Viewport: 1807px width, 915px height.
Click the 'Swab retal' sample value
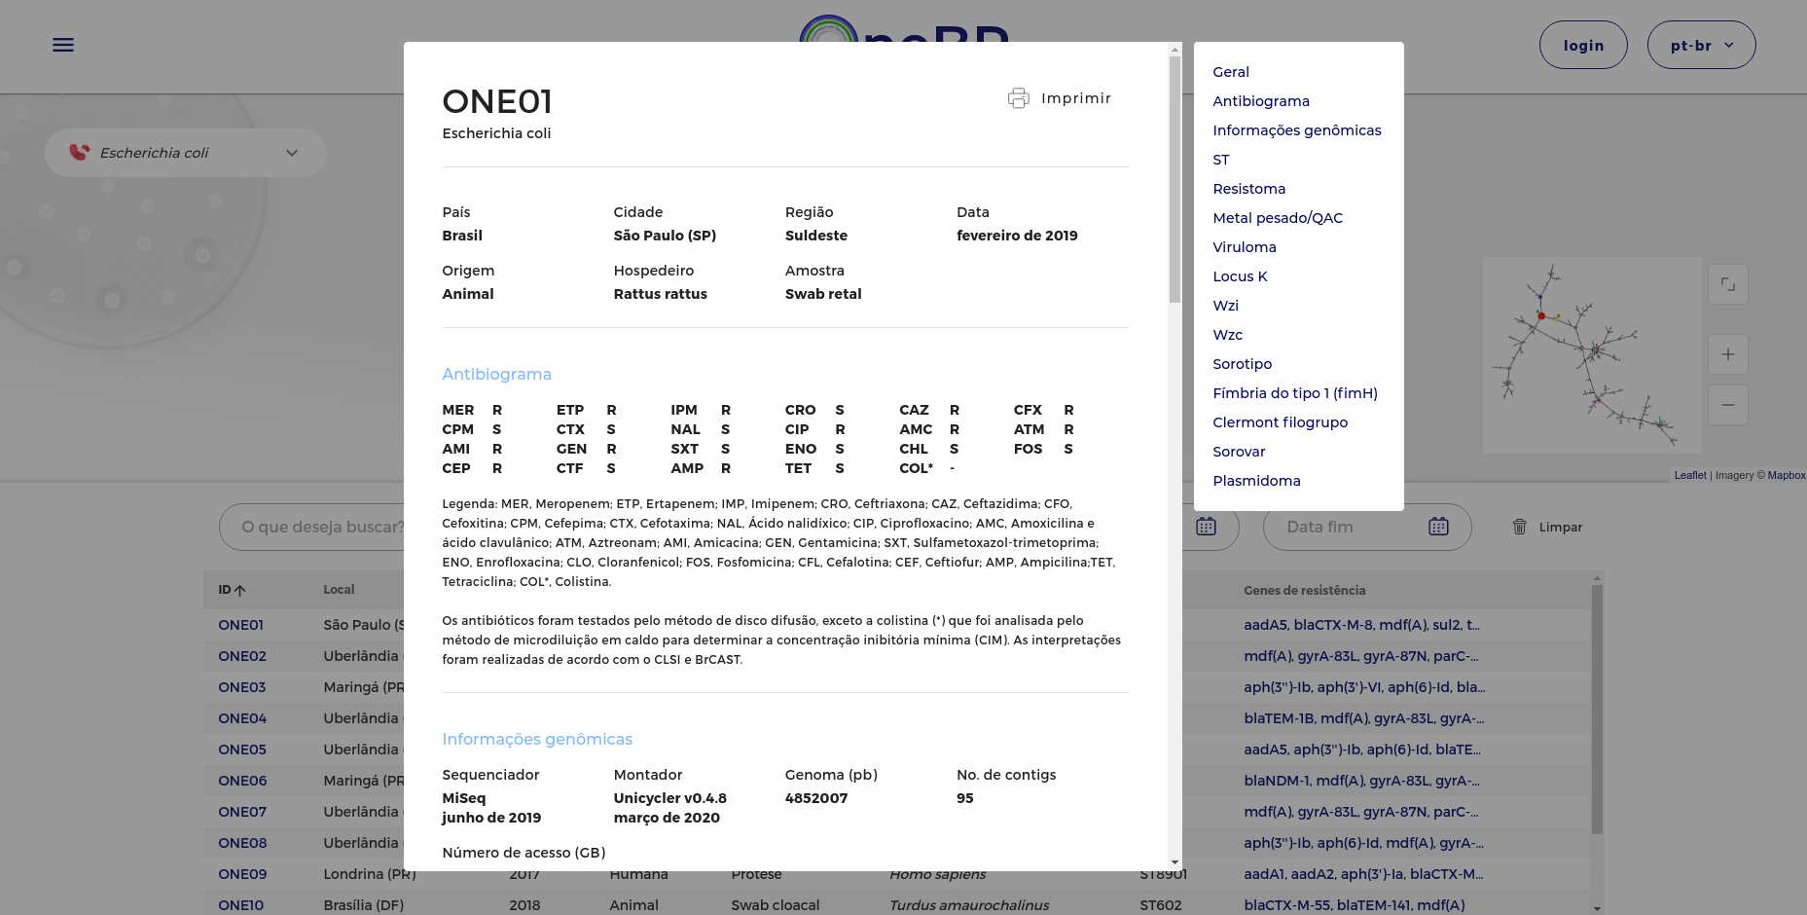coord(823,294)
